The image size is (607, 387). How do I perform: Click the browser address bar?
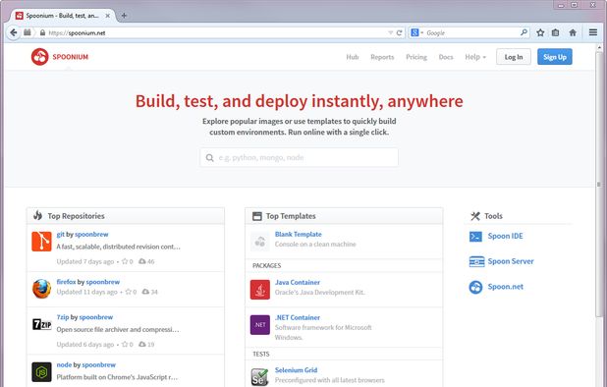[x=217, y=32]
